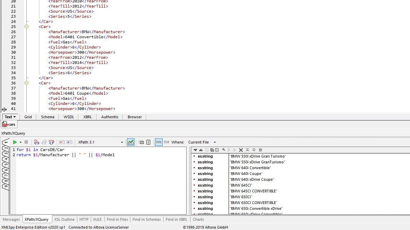Switch to the Schema view tab
This screenshot has height=230, width=410.
tap(47, 117)
